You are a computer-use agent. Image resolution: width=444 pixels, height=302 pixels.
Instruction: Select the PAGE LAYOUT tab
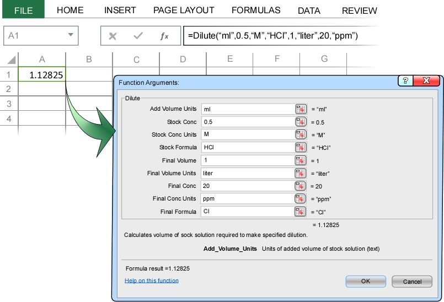pos(184,10)
